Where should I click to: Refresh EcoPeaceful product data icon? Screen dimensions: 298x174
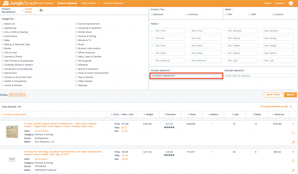293,133
